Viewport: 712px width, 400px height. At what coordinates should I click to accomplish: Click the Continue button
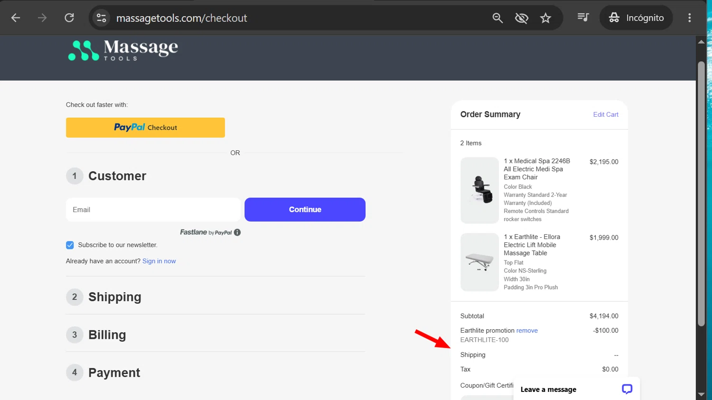305,210
